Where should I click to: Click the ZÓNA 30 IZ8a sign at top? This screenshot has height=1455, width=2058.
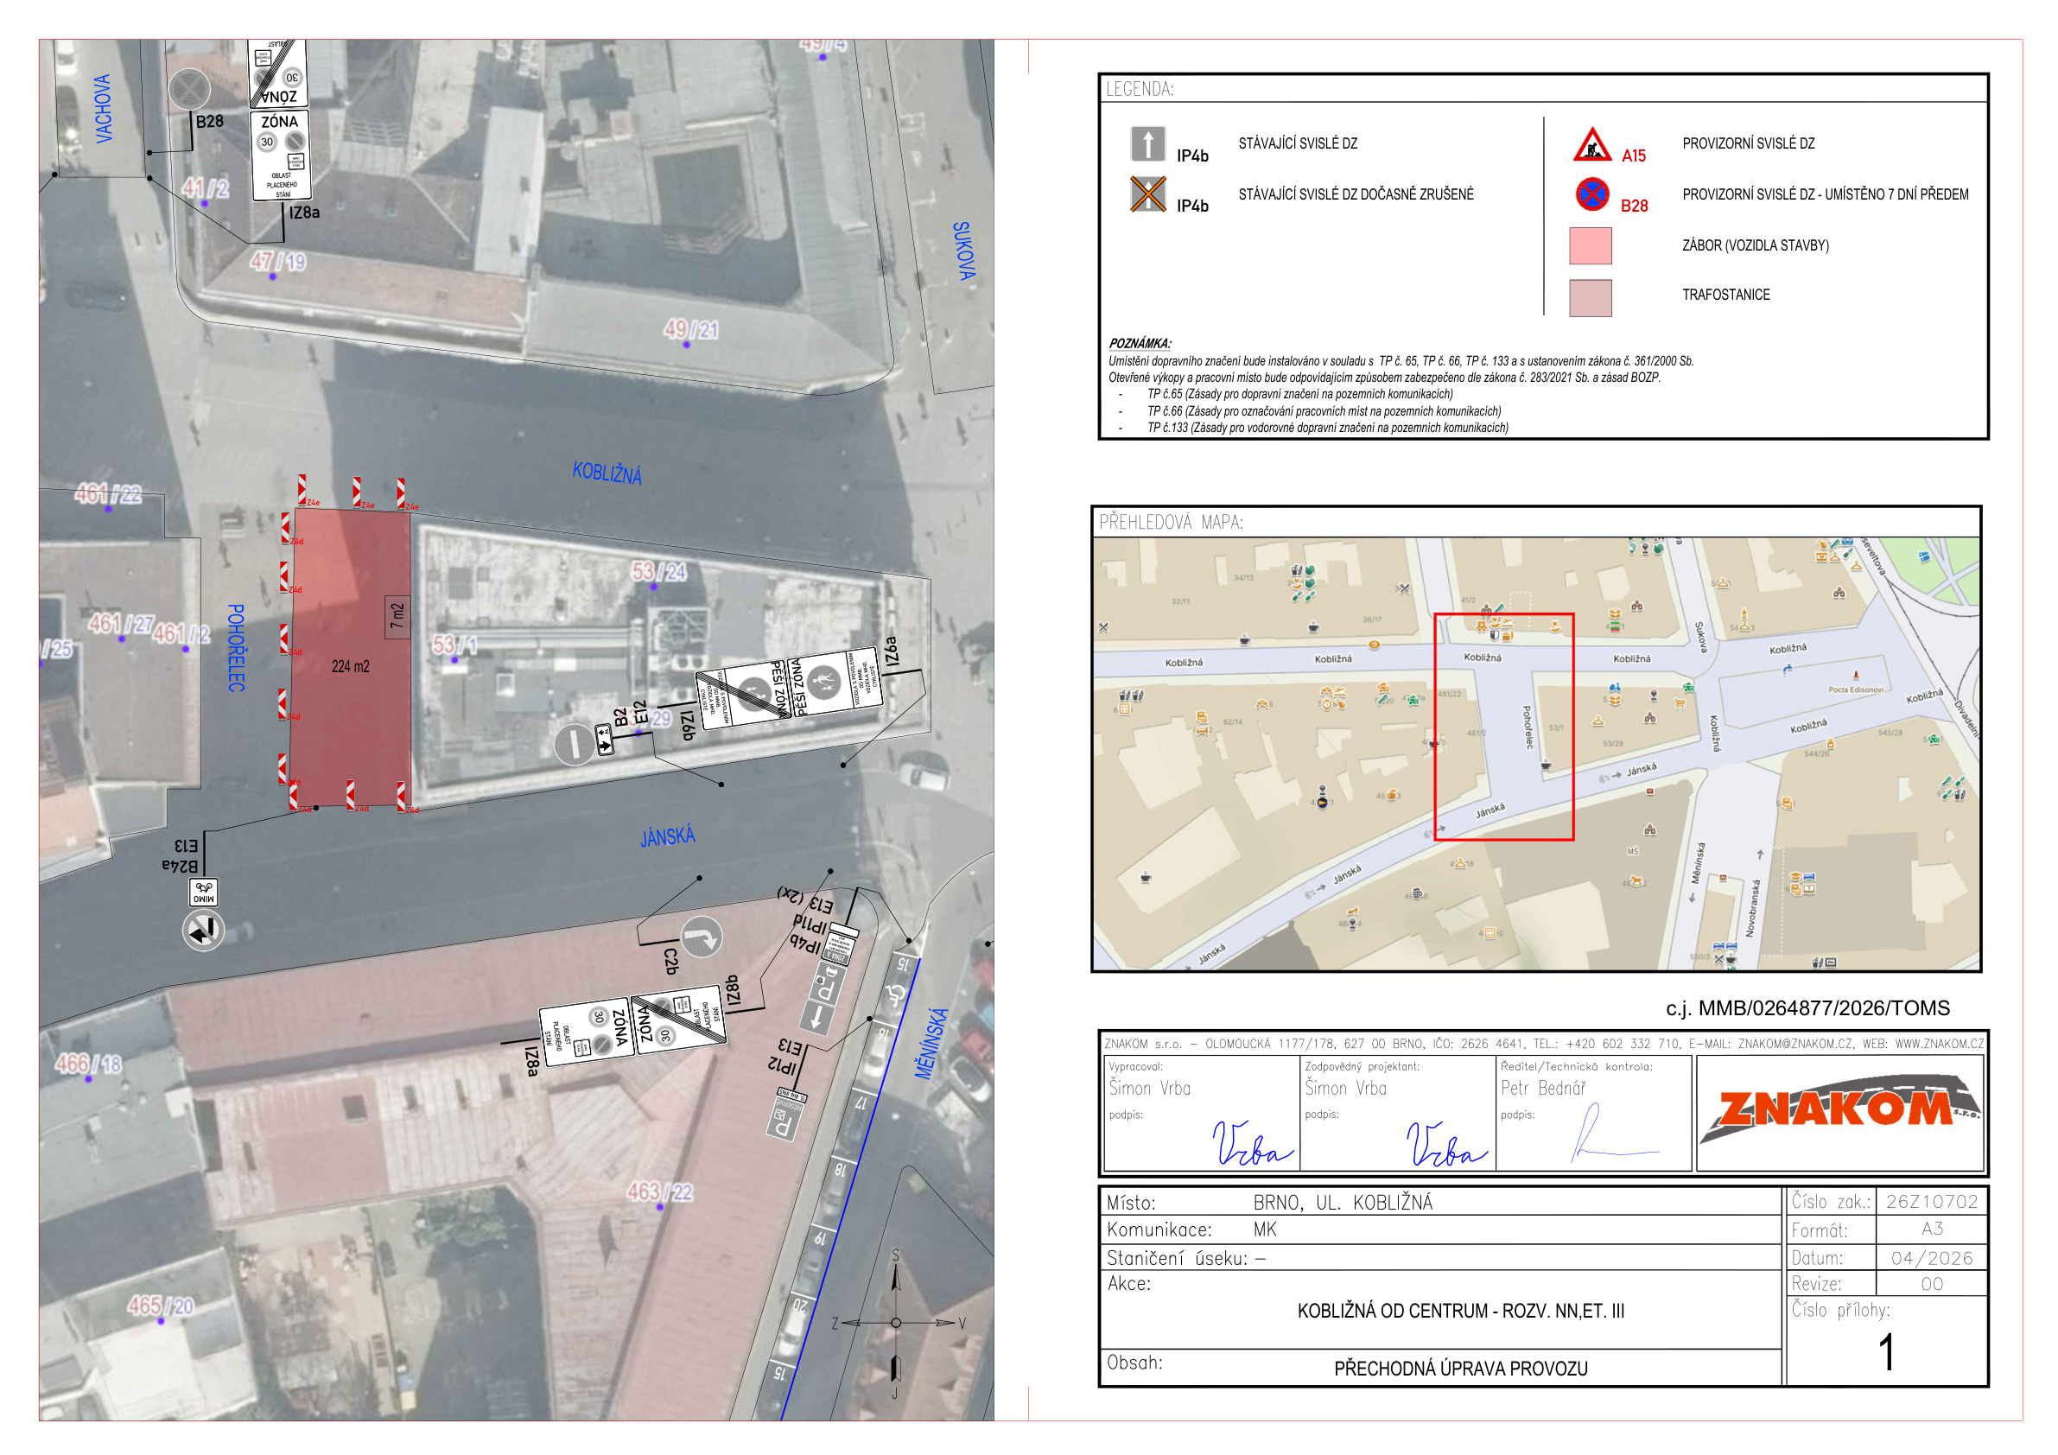pyautogui.click(x=282, y=154)
